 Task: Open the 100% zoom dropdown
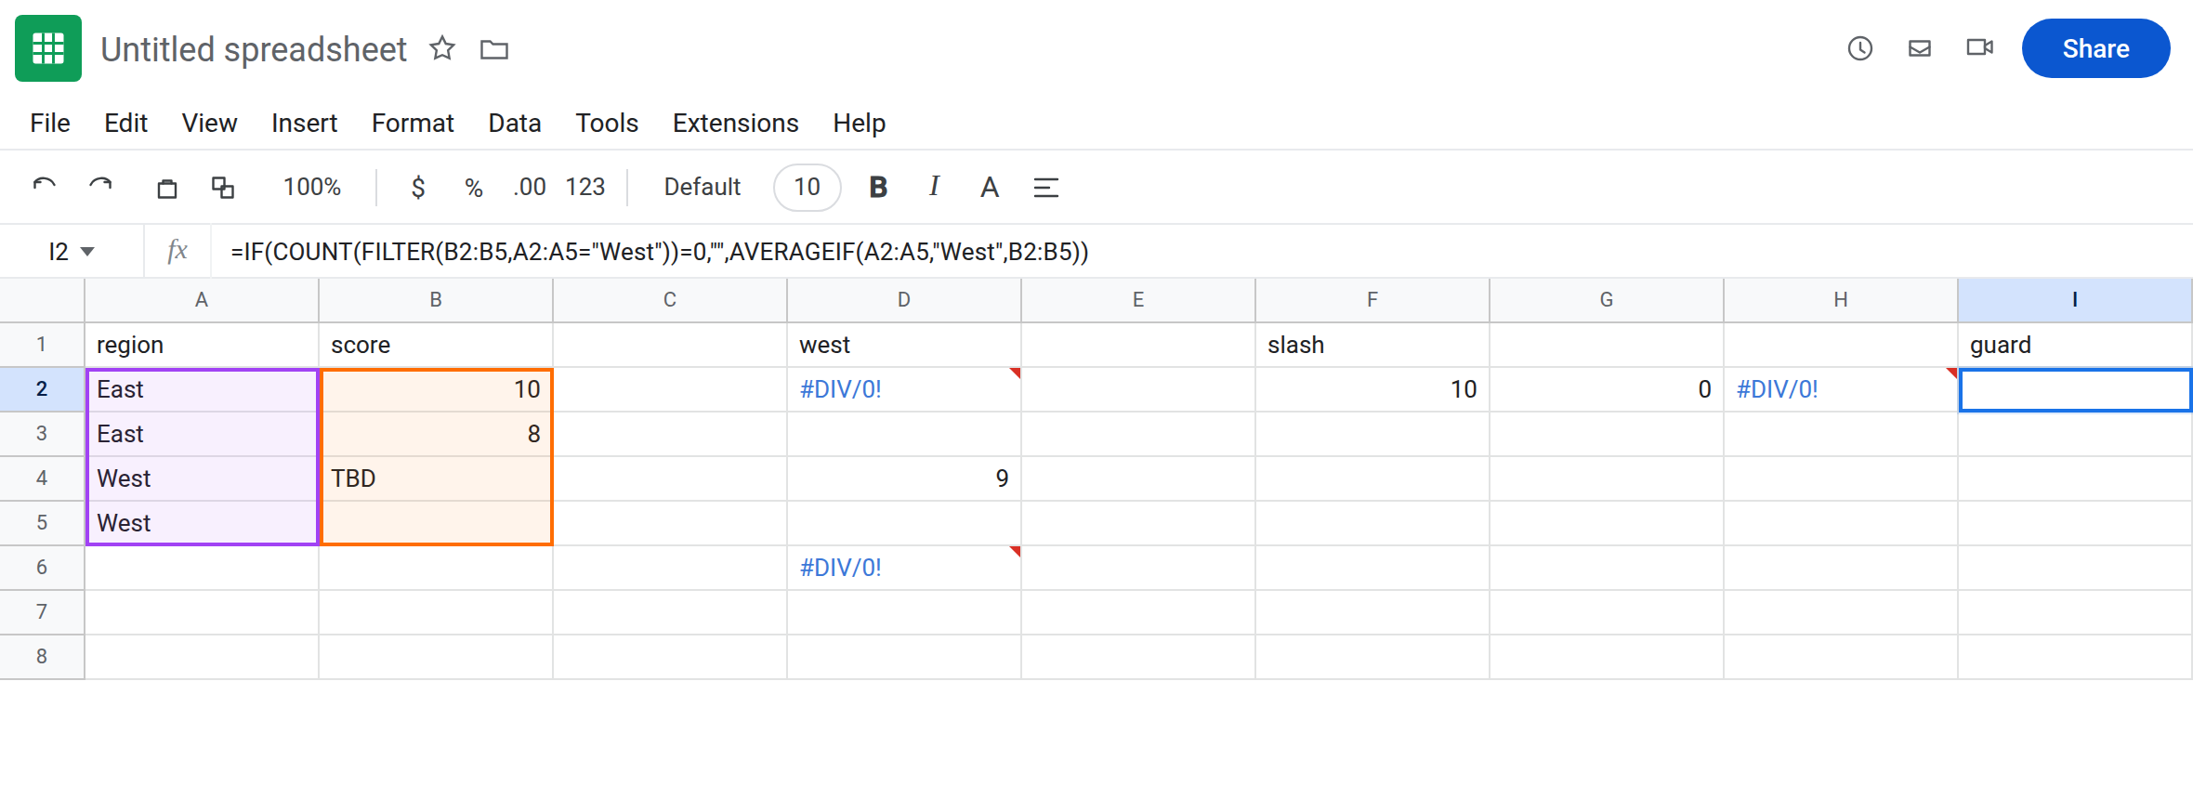pos(312,188)
